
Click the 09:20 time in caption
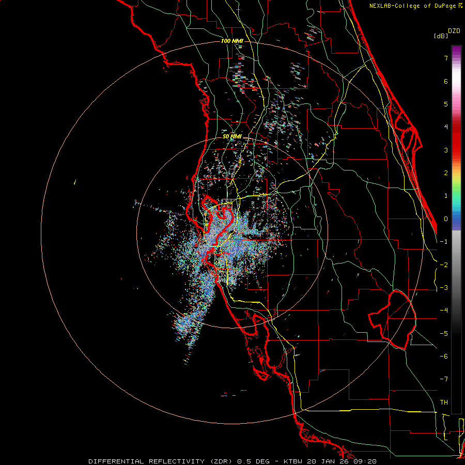pos(365,461)
